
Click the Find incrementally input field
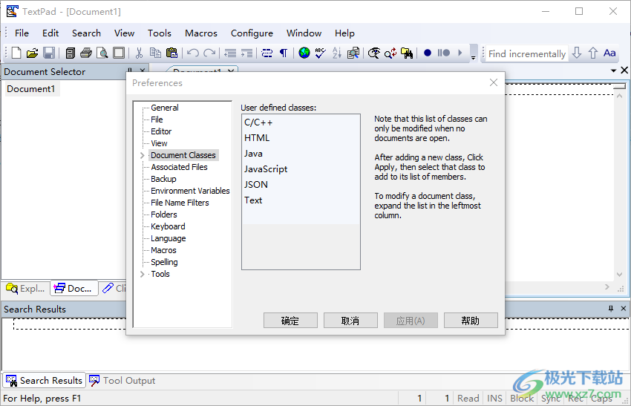point(527,53)
